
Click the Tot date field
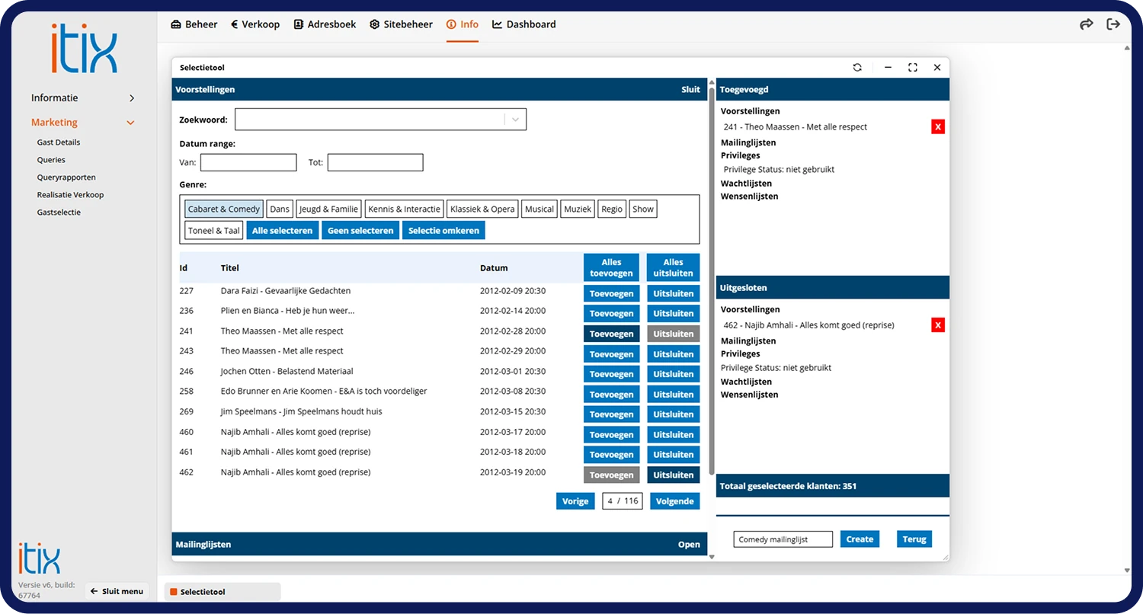click(x=375, y=162)
